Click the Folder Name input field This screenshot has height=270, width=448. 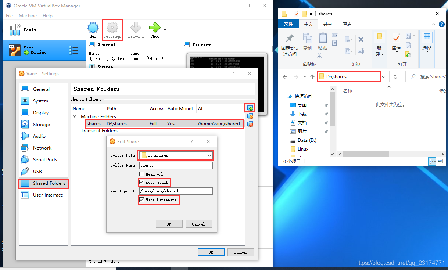click(x=176, y=165)
